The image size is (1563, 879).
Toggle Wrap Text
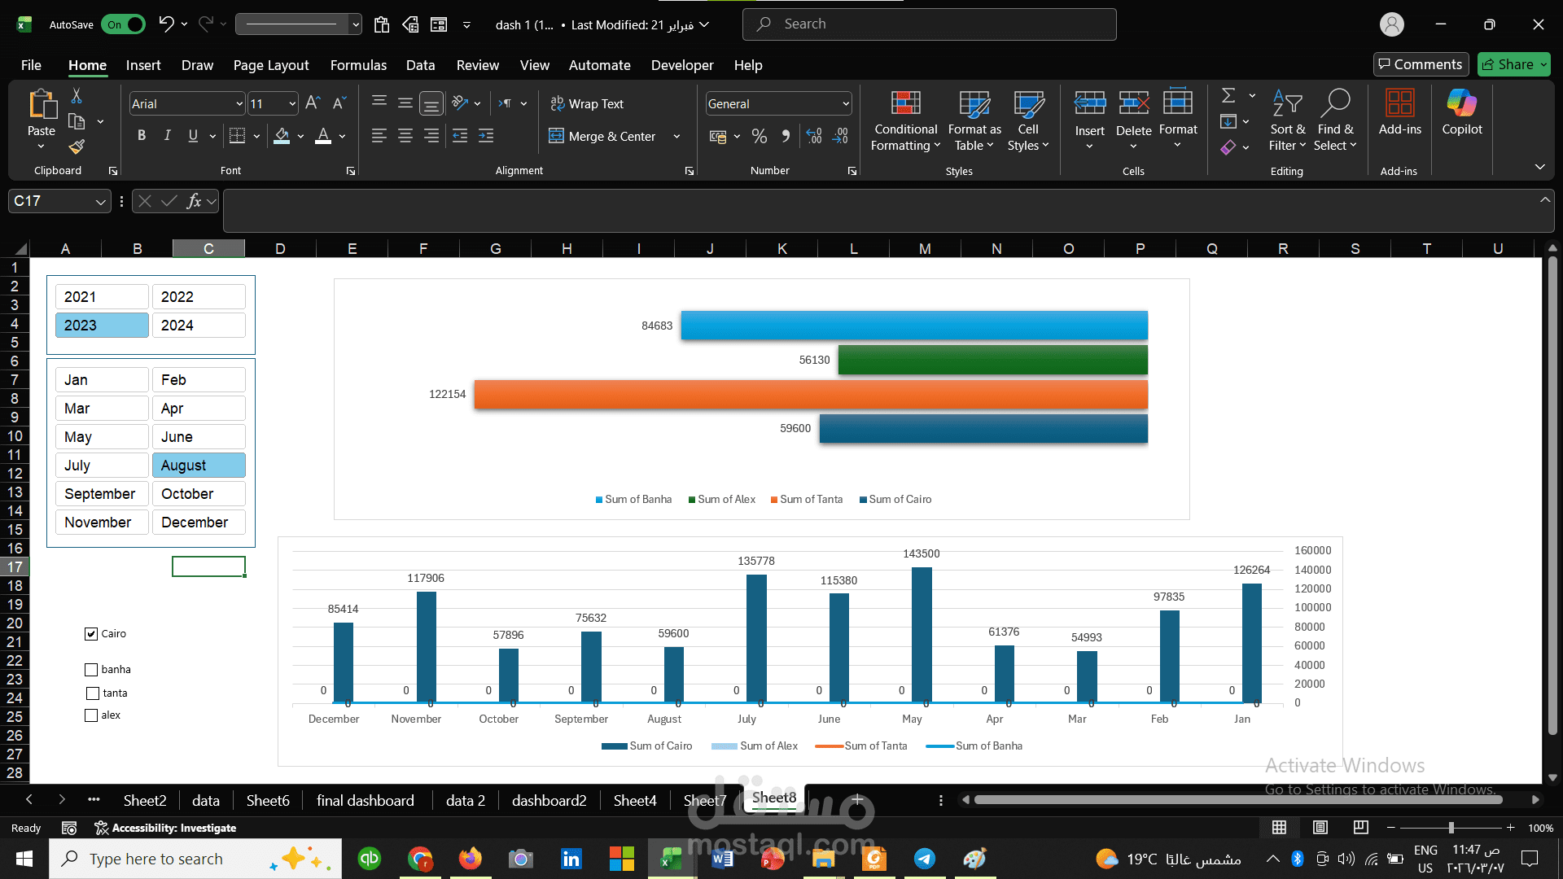[x=587, y=103]
